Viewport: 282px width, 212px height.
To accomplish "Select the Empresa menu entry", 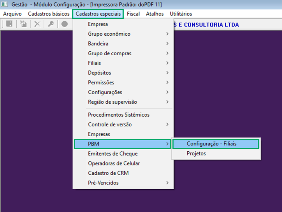I will point(123,24).
